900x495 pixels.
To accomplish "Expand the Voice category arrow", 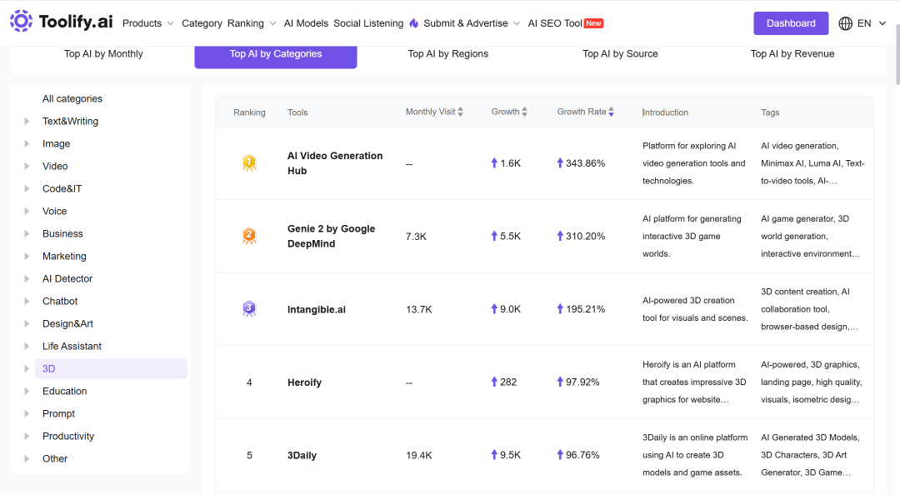I will pos(27,212).
